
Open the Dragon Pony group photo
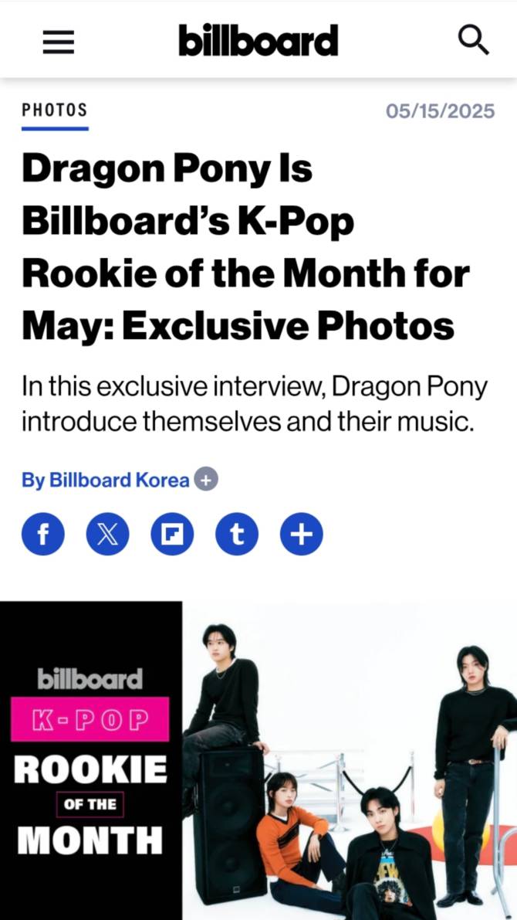[x=350, y=761]
